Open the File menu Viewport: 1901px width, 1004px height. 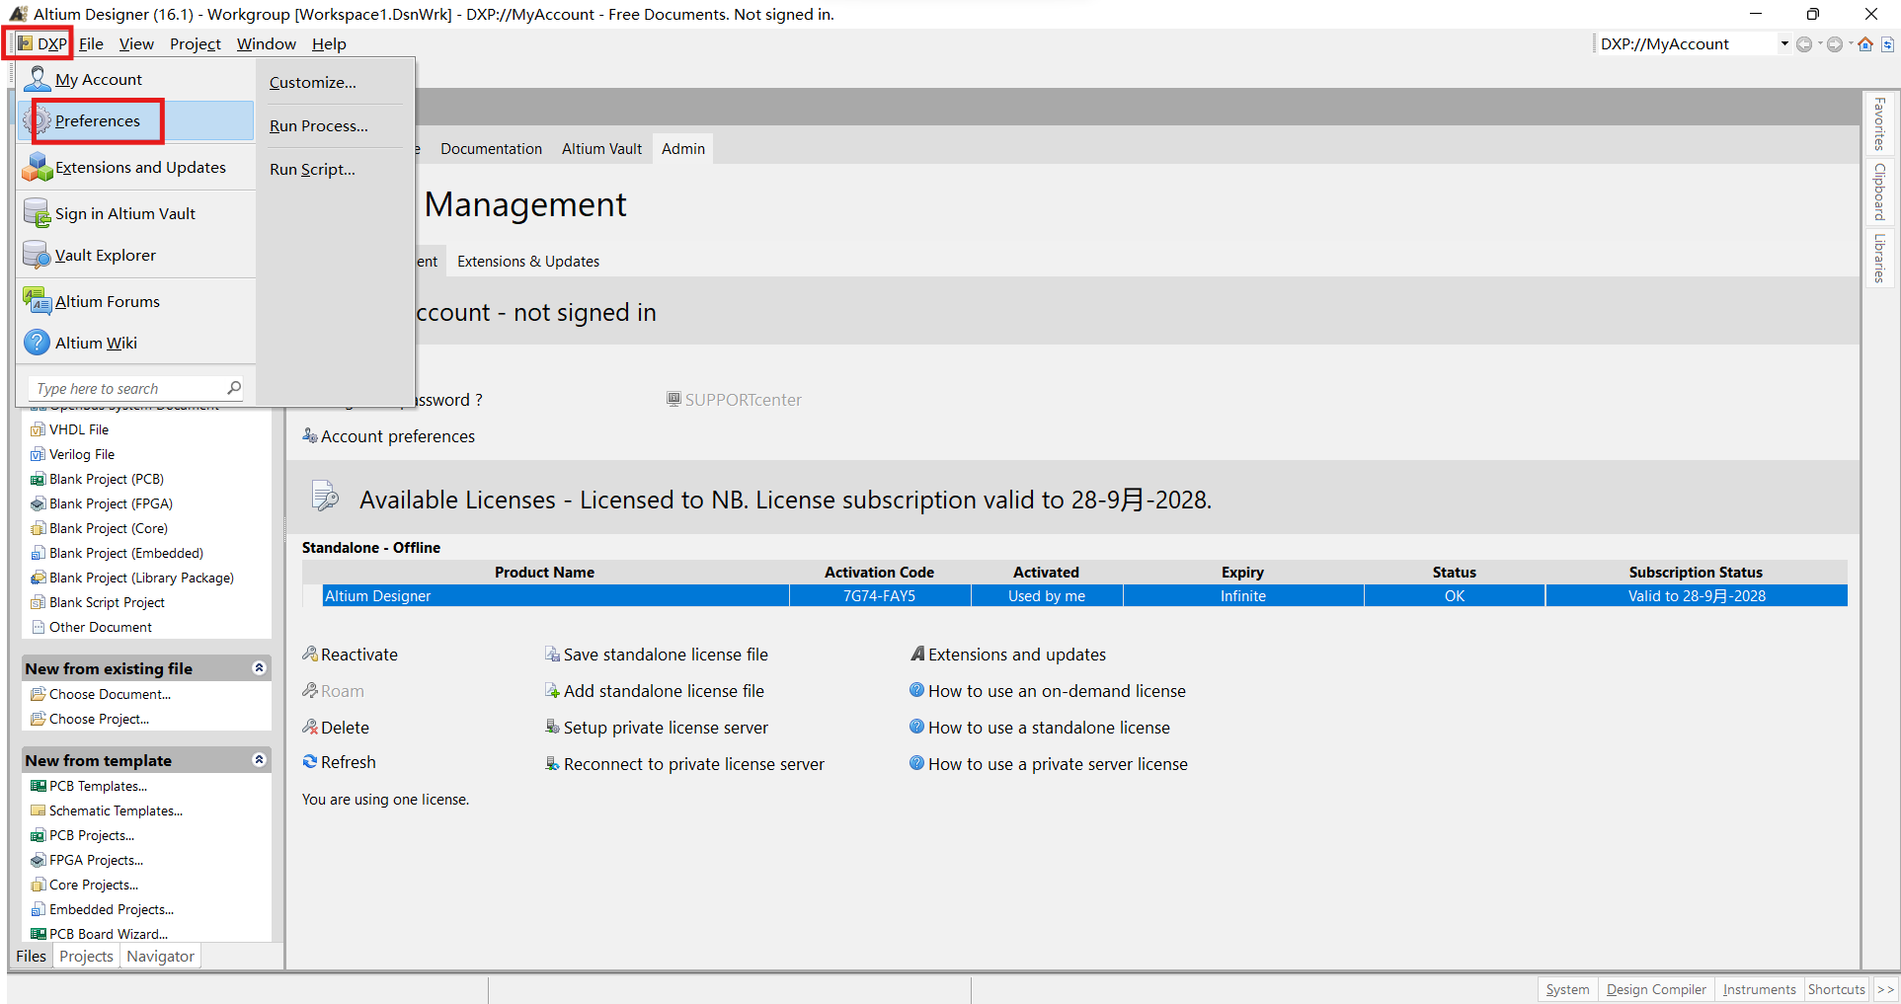click(x=91, y=43)
